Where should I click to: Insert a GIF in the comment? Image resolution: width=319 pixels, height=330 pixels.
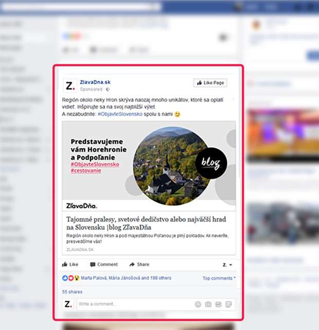(x=218, y=304)
